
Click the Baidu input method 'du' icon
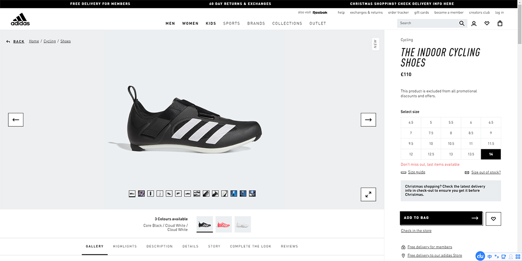pos(480,256)
